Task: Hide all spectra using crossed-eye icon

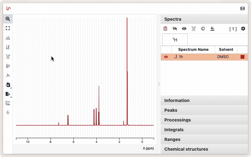Action: (175, 29)
